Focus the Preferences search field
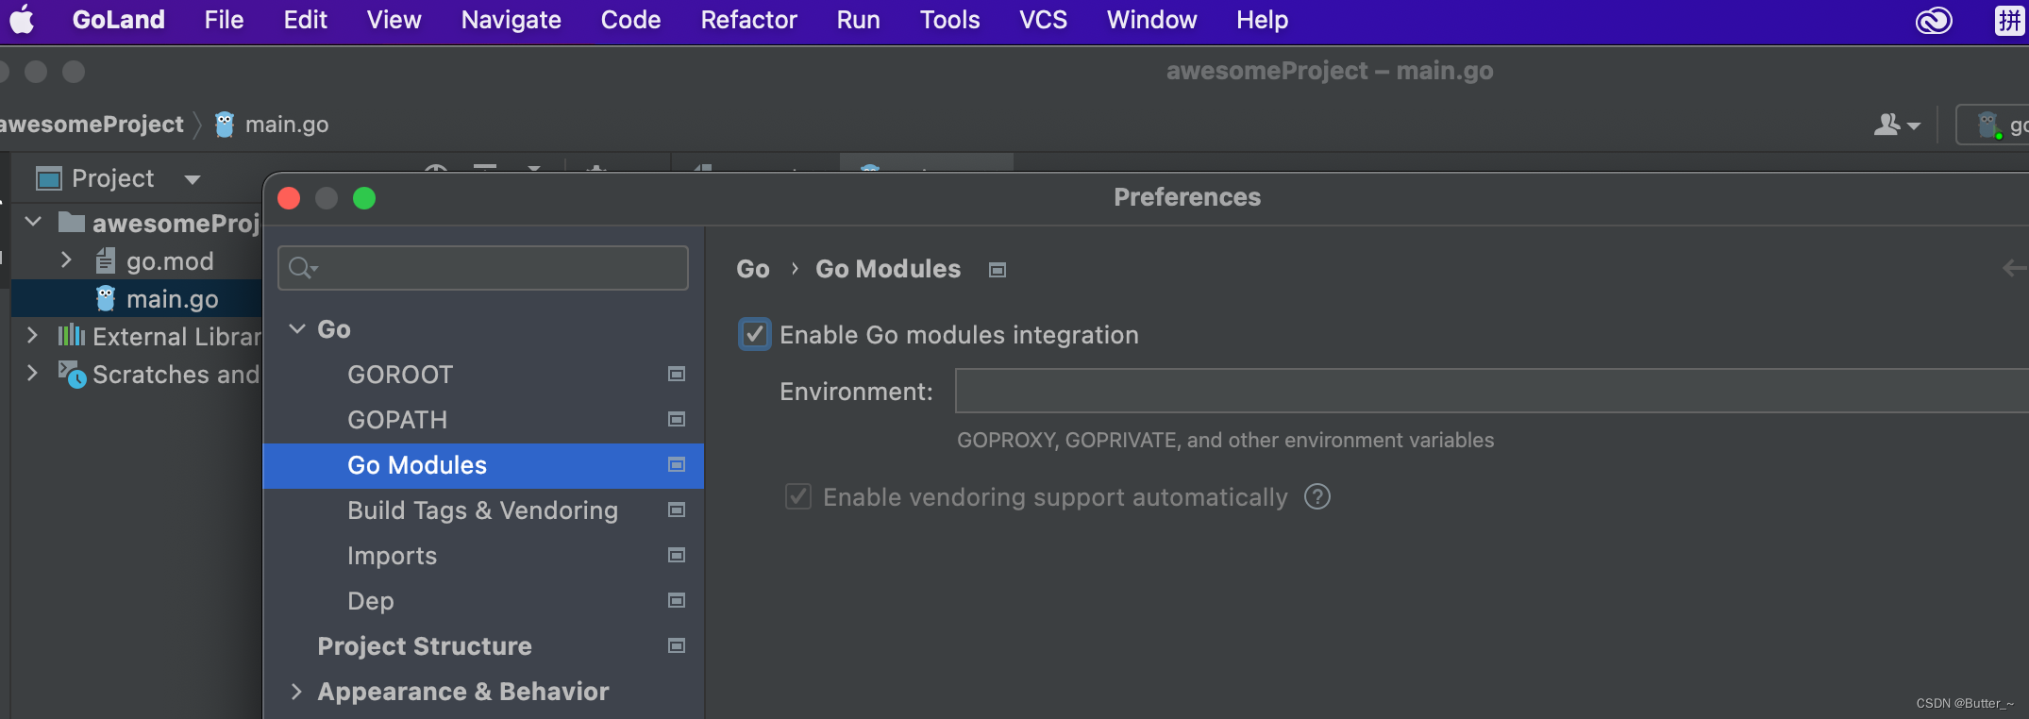Image resolution: width=2029 pixels, height=719 pixels. tap(483, 268)
